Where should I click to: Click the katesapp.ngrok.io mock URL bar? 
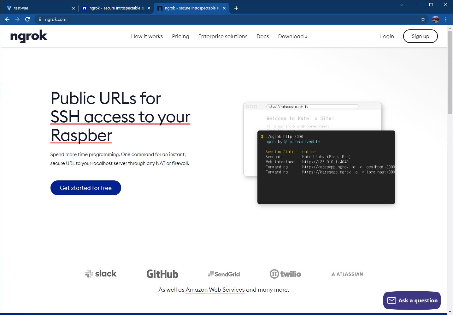click(x=312, y=106)
